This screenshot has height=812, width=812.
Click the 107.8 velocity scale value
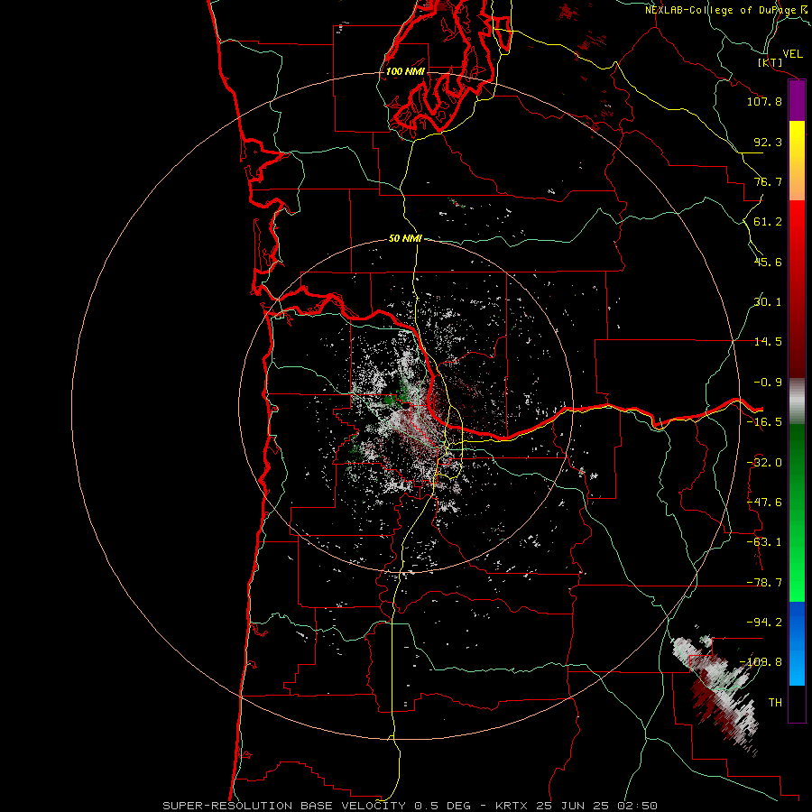click(x=764, y=101)
